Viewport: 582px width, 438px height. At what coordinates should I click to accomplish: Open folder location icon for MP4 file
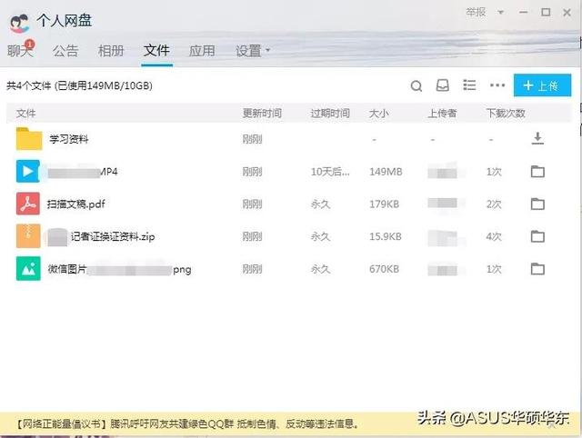pos(537,172)
